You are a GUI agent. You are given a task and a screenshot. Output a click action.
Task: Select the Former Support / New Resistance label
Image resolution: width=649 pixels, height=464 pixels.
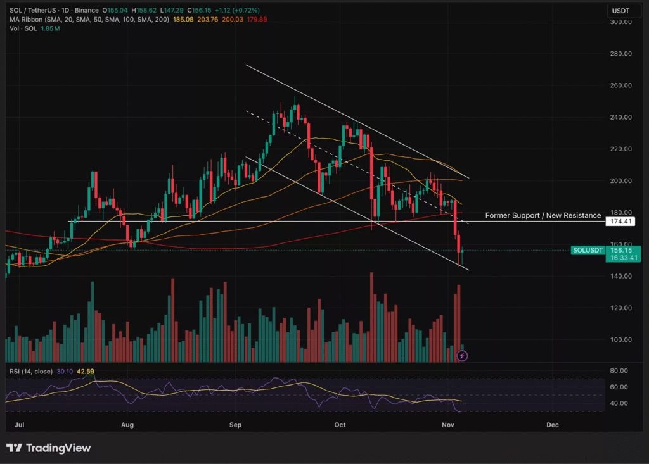click(543, 215)
